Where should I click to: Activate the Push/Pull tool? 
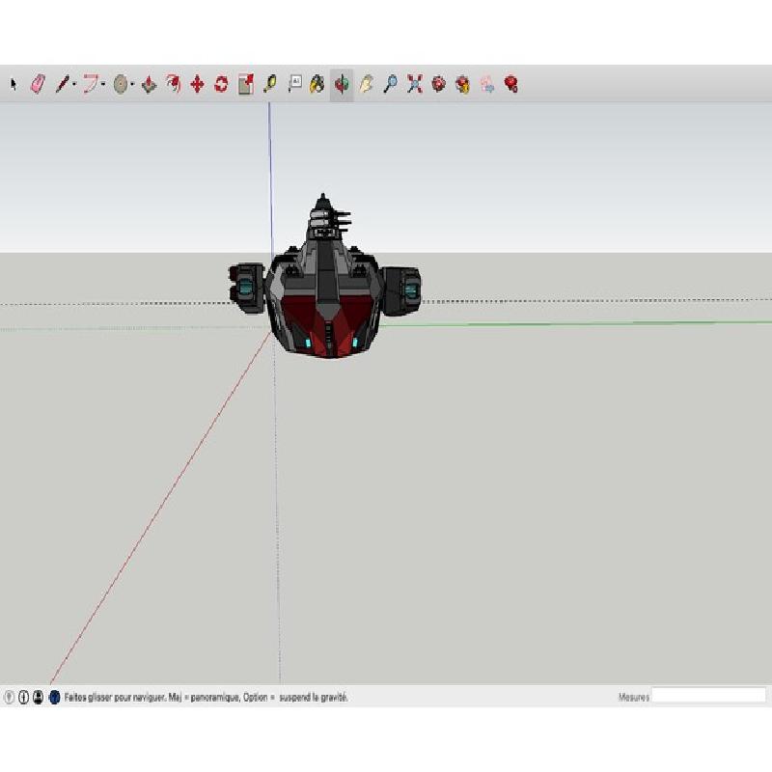pyautogui.click(x=149, y=85)
